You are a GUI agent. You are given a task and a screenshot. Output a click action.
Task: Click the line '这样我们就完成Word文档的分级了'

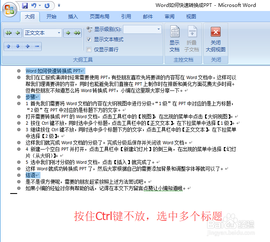tap(107, 143)
